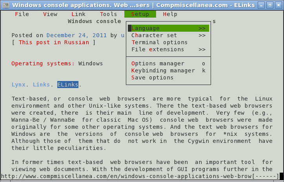Open the Options manager
This screenshot has width=284, height=182.
point(168,63)
